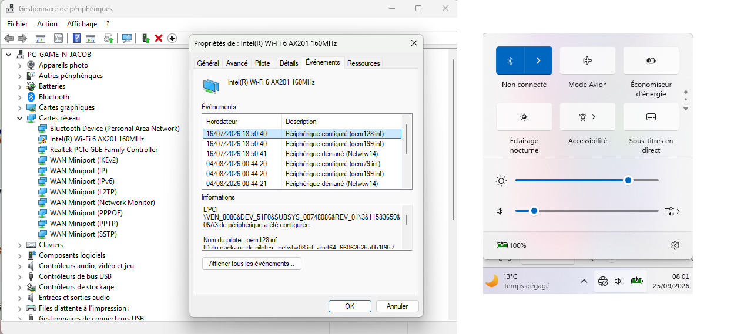Open Bluetooth devices chevron next to Bluetooth tile
This screenshot has height=334, width=734.
pyautogui.click(x=538, y=60)
